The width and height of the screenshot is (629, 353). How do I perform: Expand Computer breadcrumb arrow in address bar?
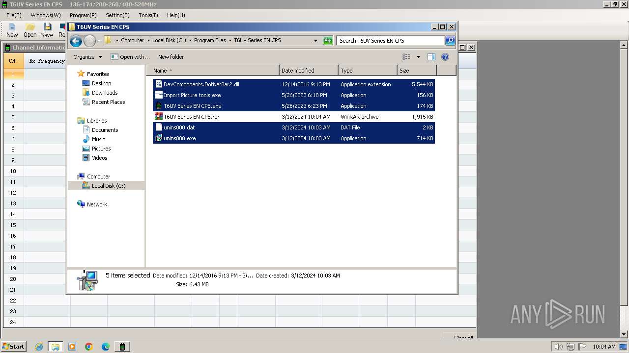(148, 41)
